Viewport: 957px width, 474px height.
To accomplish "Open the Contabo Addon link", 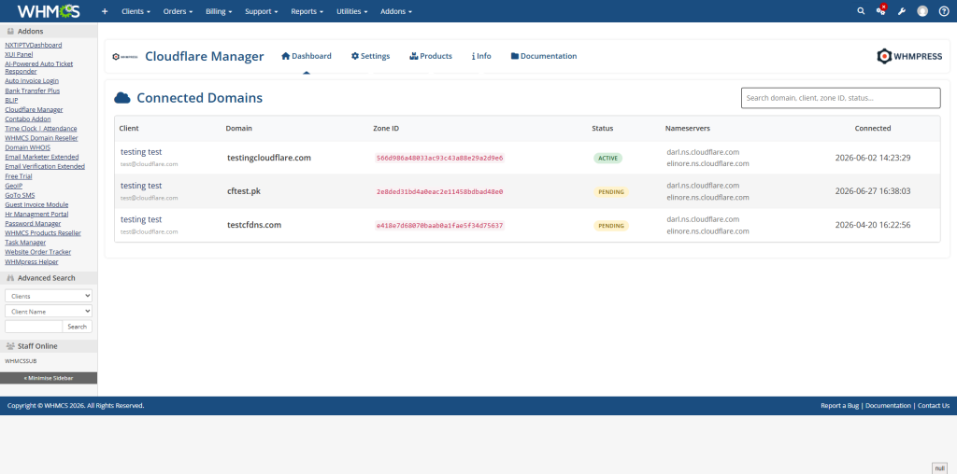I will (x=27, y=118).
